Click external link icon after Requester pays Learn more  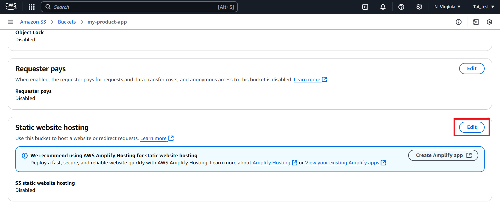pos(324,79)
